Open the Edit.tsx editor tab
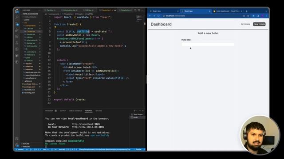The width and height of the screenshot is (284, 159). [x=88, y=10]
